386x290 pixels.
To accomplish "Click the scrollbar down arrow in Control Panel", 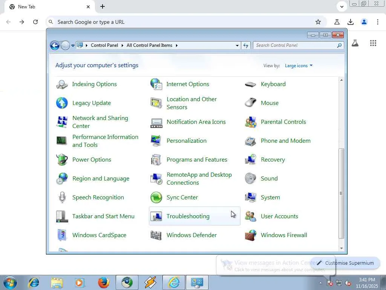I will [x=341, y=248].
